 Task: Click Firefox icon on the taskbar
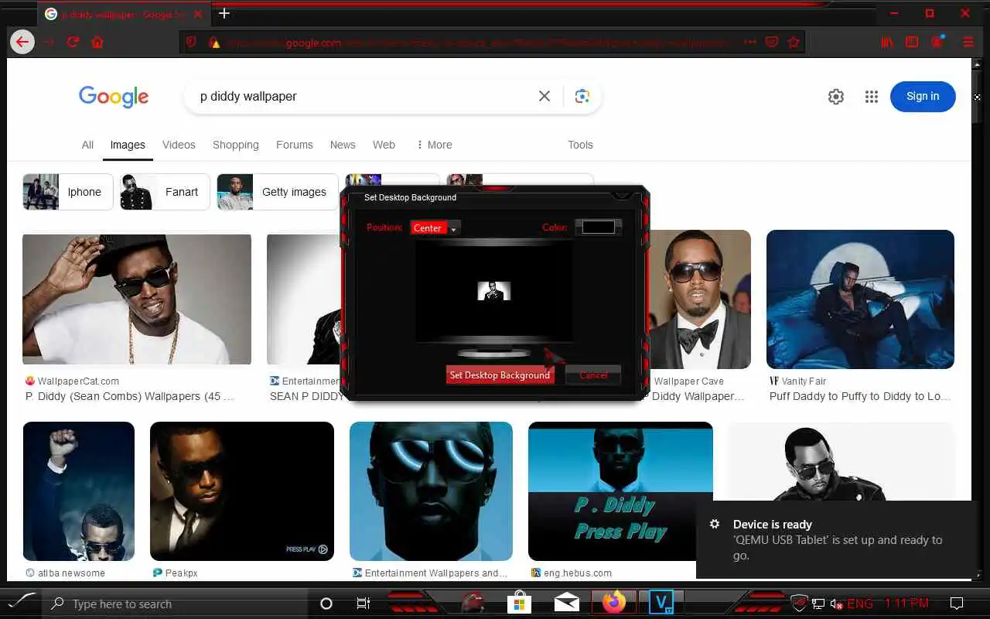pyautogui.click(x=614, y=603)
